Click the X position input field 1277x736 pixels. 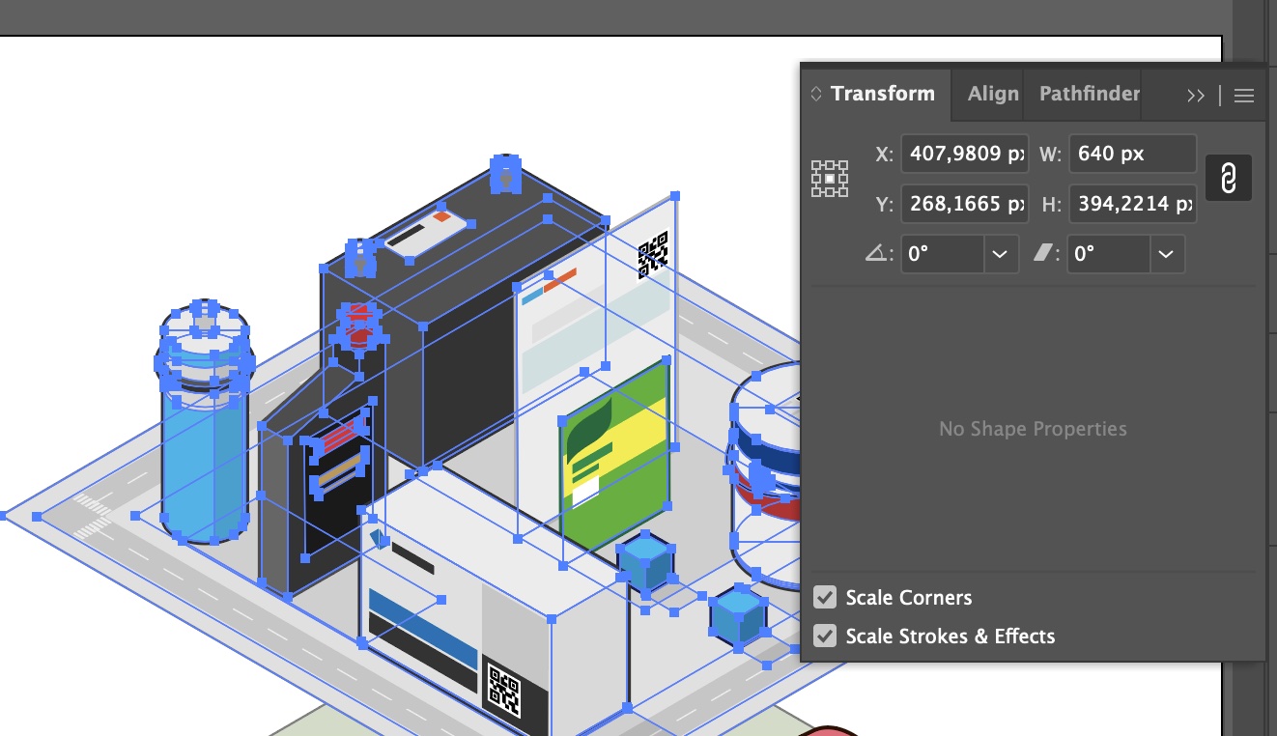coord(963,154)
